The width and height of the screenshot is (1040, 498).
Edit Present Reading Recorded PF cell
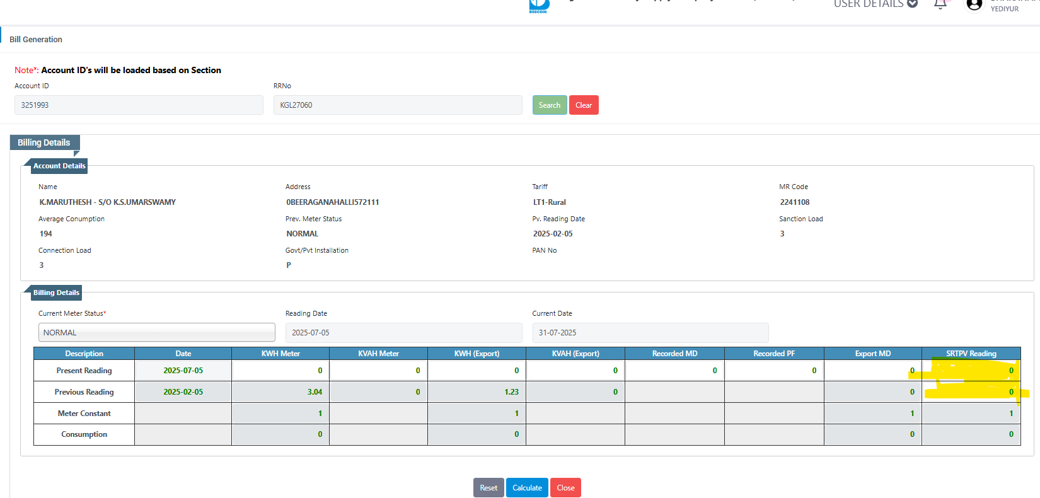tap(774, 371)
